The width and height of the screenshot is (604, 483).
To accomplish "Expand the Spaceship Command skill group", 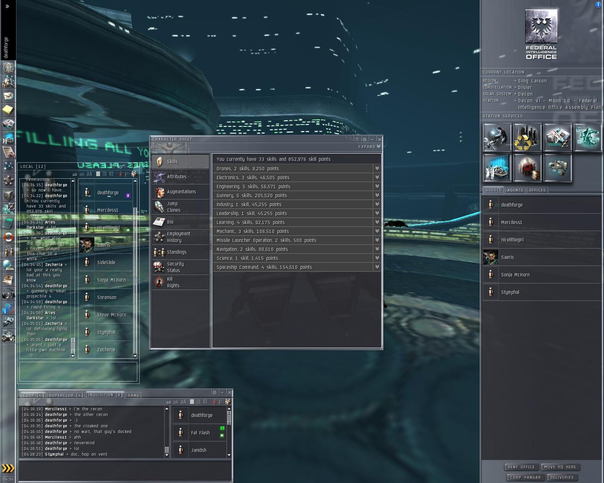I will 377,267.
